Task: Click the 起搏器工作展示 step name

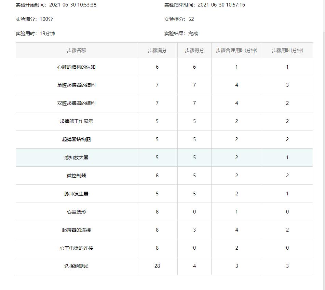Action: [76, 121]
